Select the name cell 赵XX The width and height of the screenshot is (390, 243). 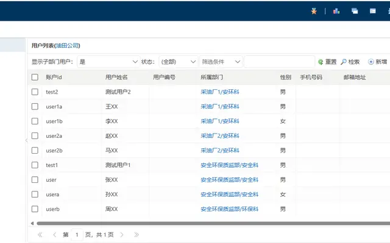click(x=112, y=136)
